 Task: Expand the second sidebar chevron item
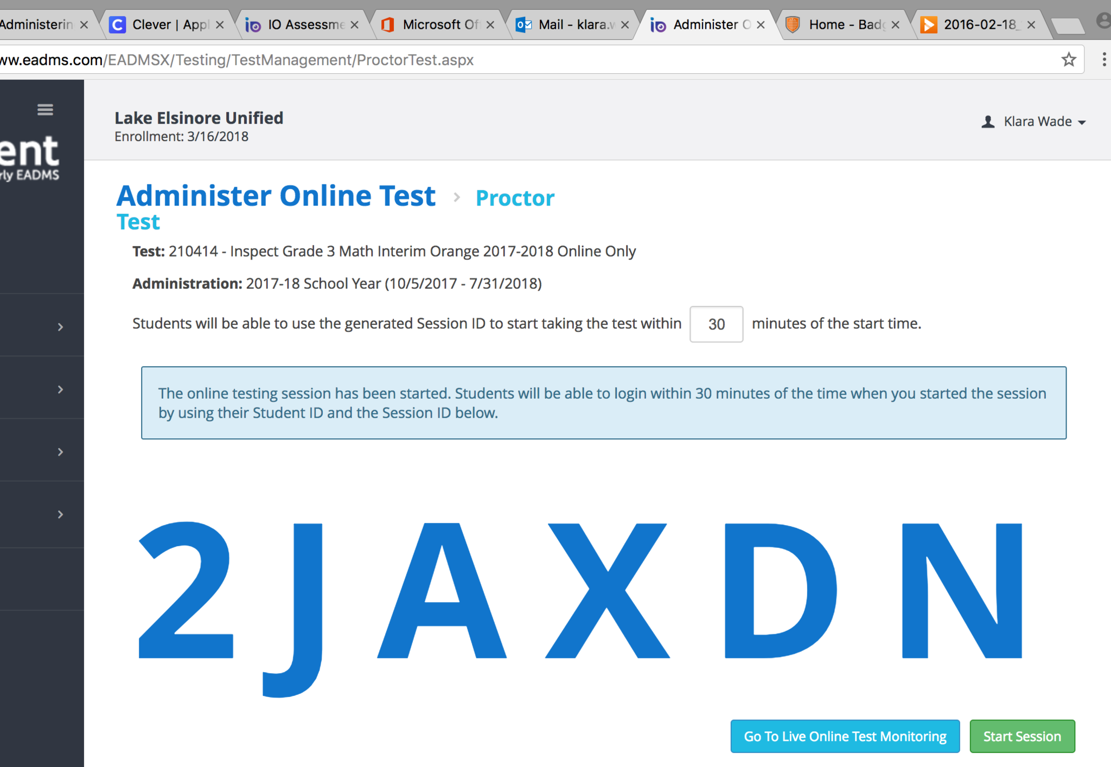click(60, 389)
